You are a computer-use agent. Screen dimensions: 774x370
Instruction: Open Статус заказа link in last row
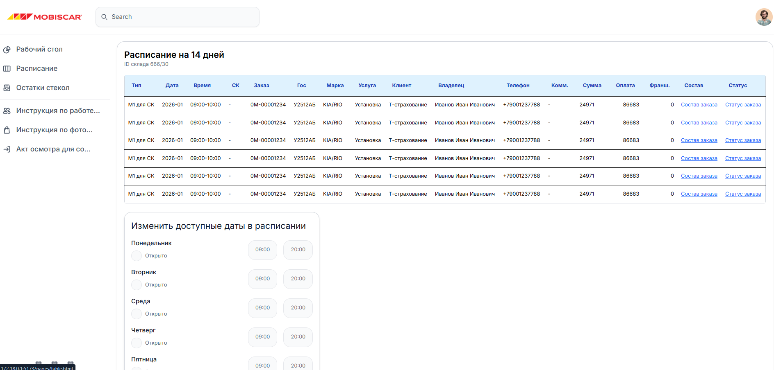[743, 194]
